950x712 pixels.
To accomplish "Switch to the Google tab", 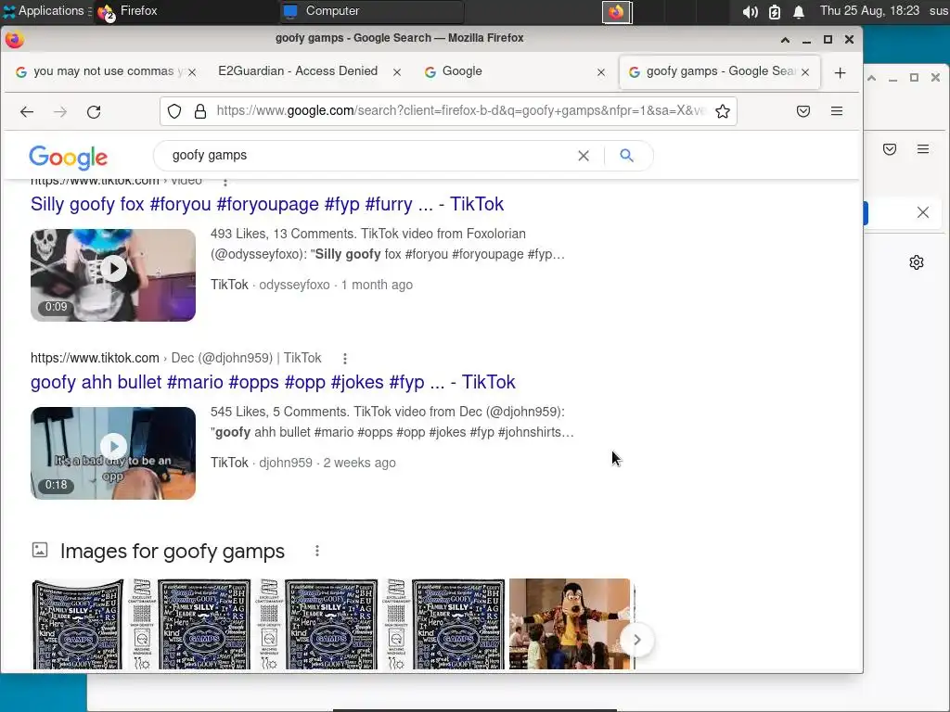I will (462, 71).
